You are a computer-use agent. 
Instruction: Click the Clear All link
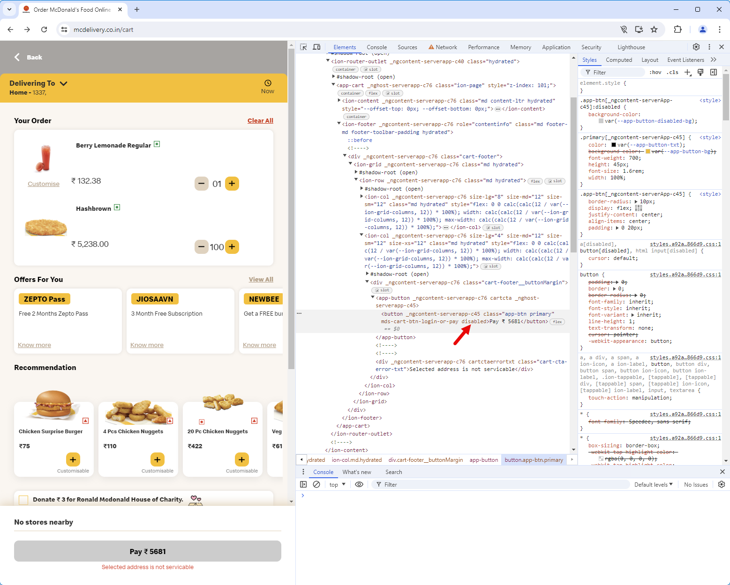(x=260, y=121)
